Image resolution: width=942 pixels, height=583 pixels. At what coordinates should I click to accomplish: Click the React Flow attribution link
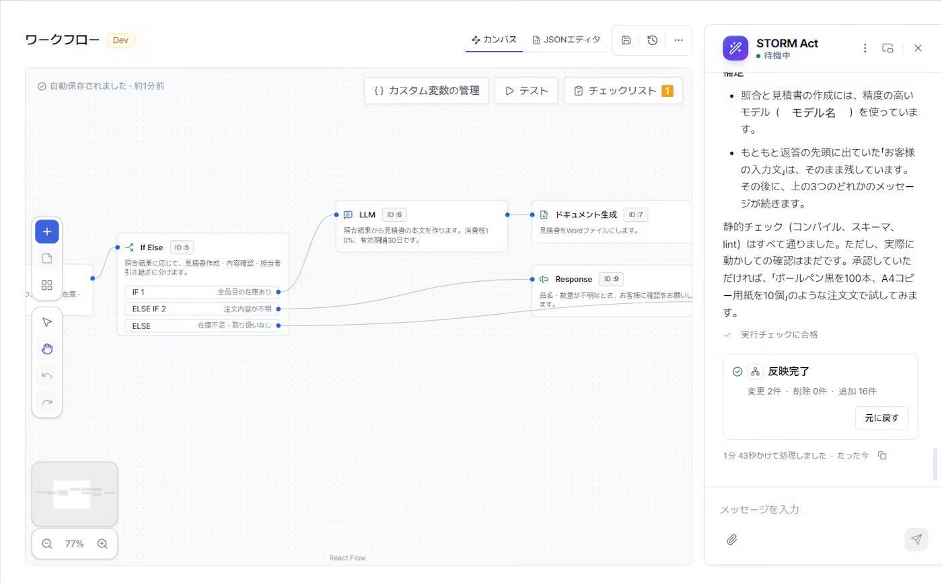347,557
